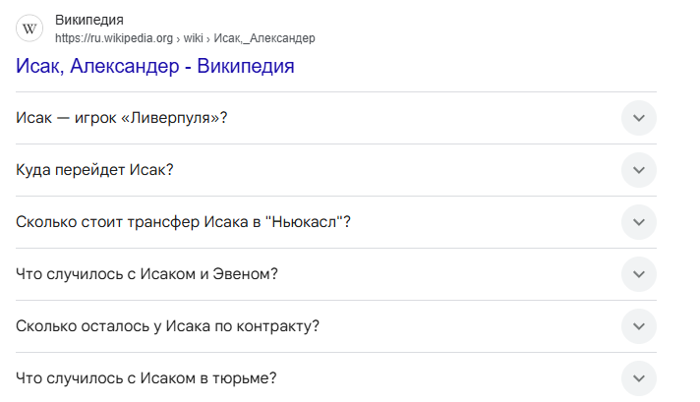Open question 'Сколько стоит трансфер Исака'

(183, 222)
